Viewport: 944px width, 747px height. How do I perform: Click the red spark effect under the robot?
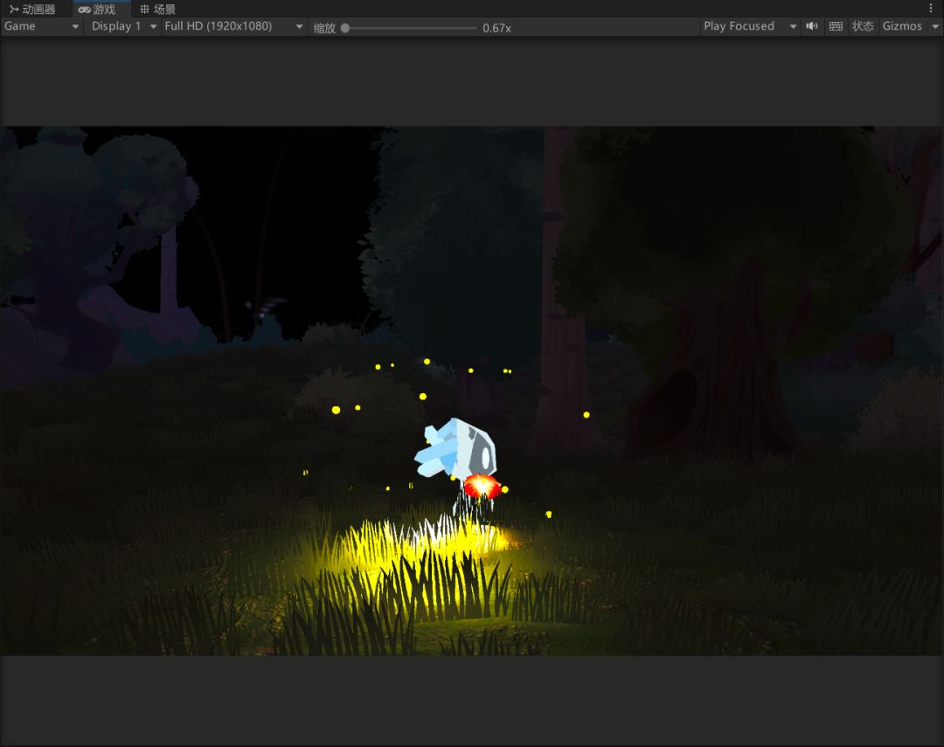[481, 486]
